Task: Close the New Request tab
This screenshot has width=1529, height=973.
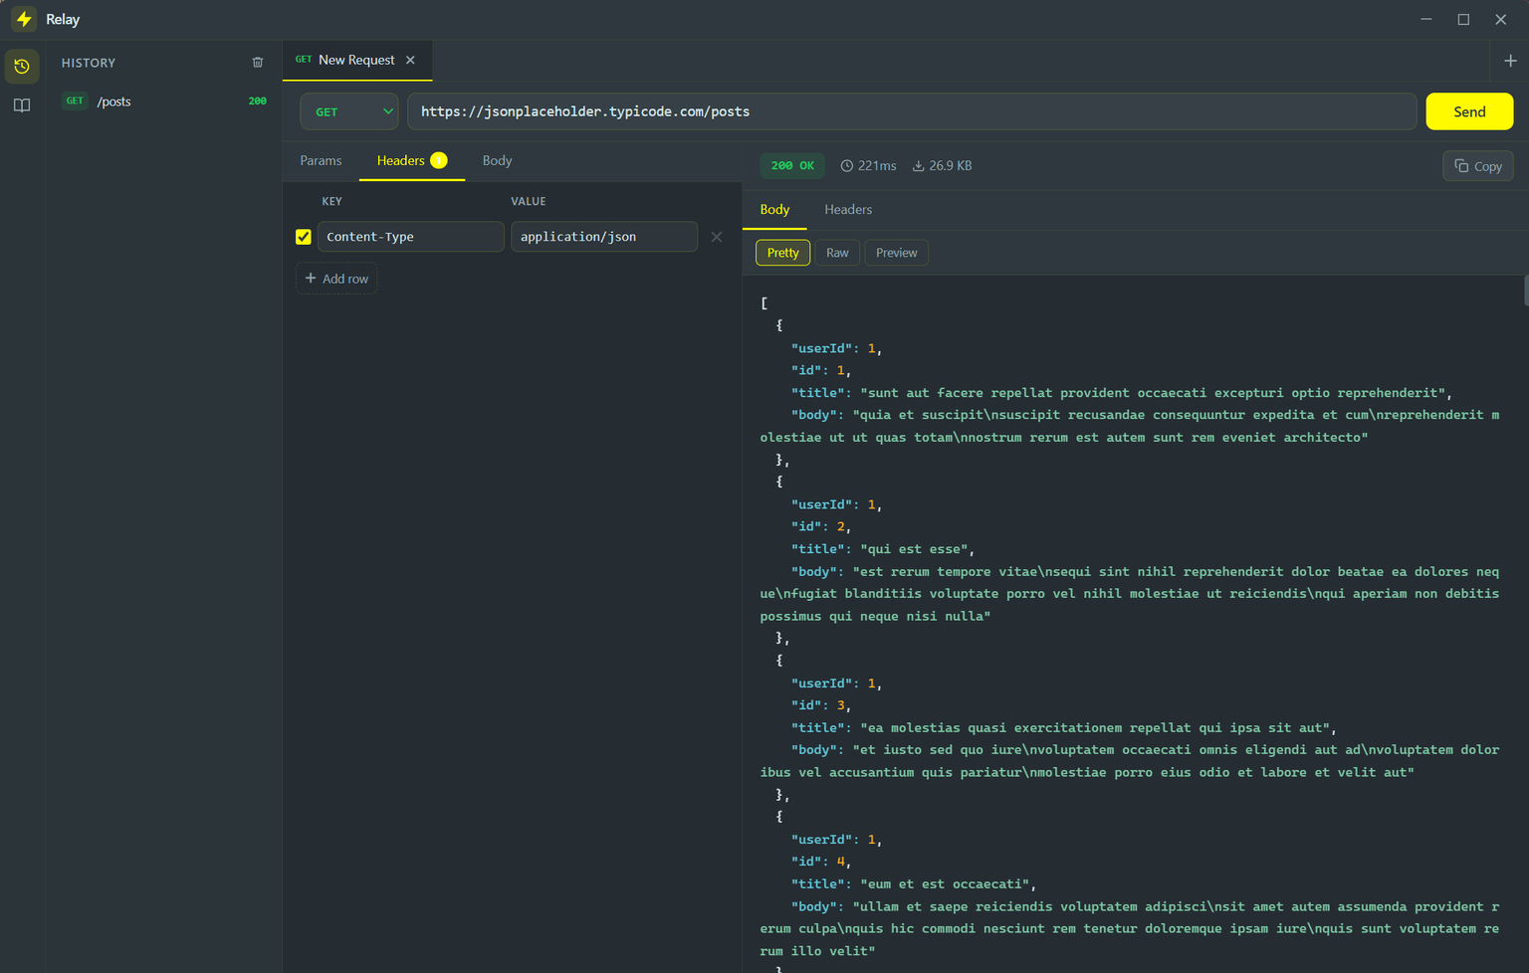Action: 410,60
